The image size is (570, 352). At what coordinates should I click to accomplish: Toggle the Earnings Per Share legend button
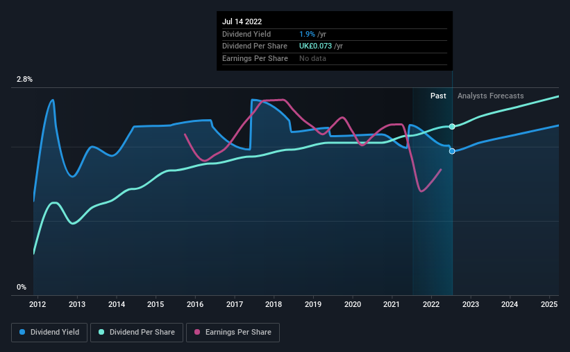[x=233, y=333]
